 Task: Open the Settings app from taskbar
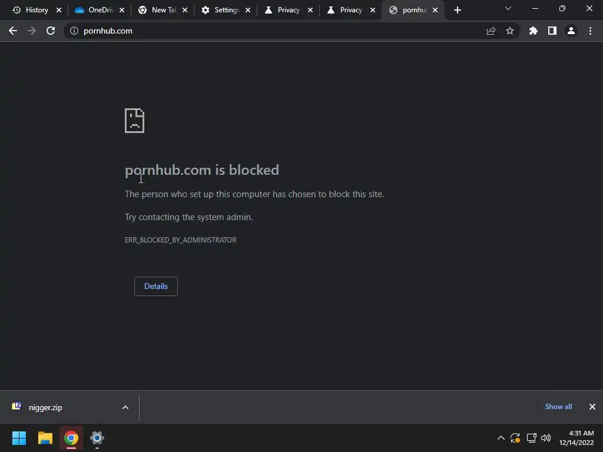point(97,438)
